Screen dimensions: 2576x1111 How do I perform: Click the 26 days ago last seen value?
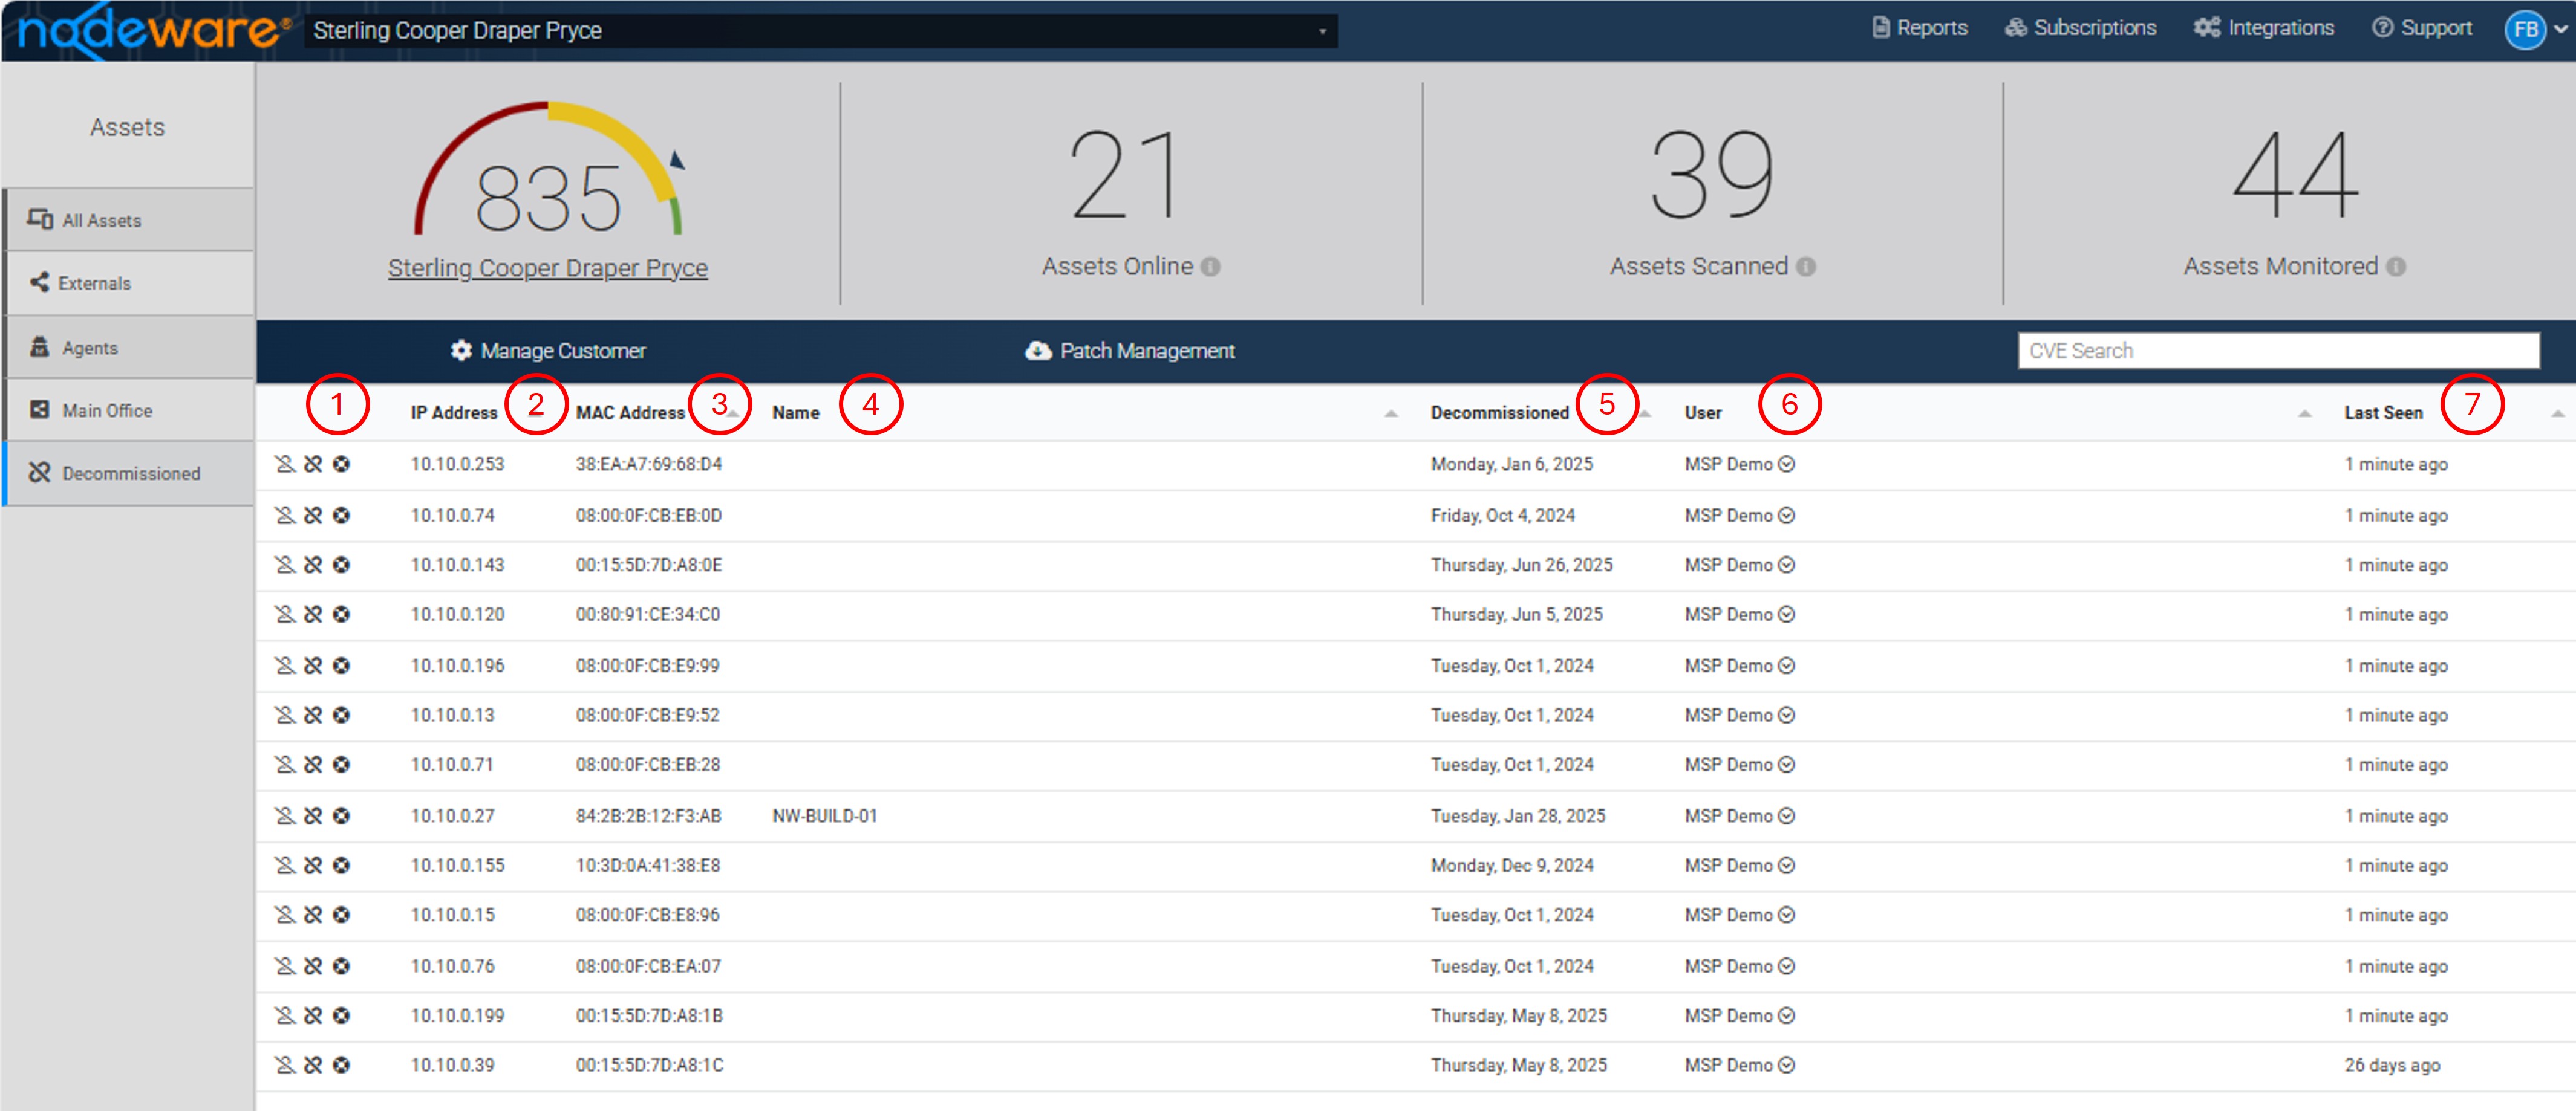pyautogui.click(x=2392, y=1066)
